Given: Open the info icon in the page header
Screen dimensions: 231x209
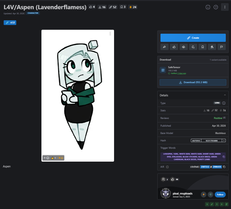Looking at the screenshot, I should (x=208, y=7).
